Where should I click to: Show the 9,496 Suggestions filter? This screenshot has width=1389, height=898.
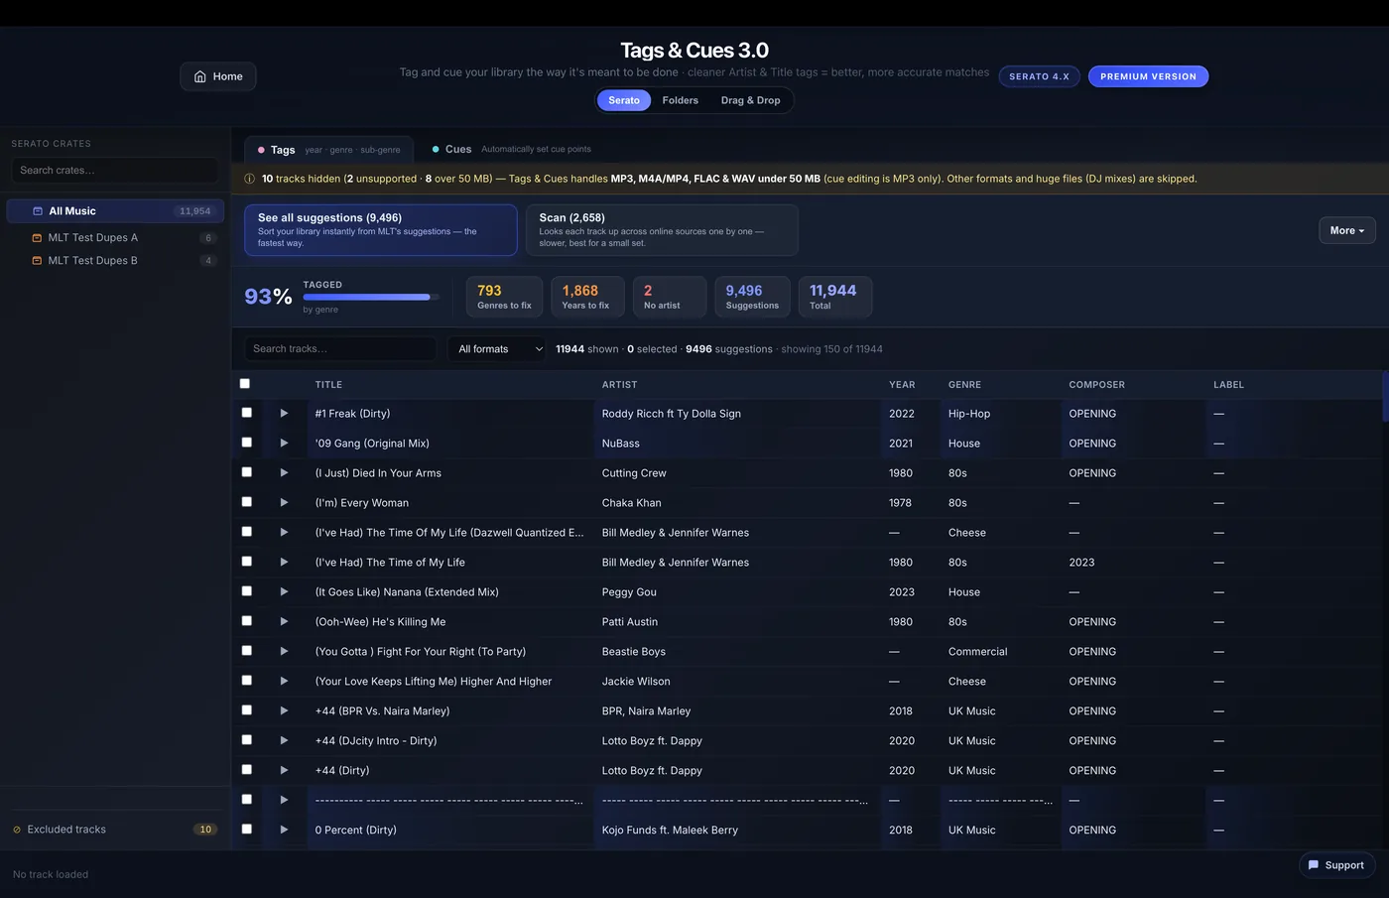(752, 297)
